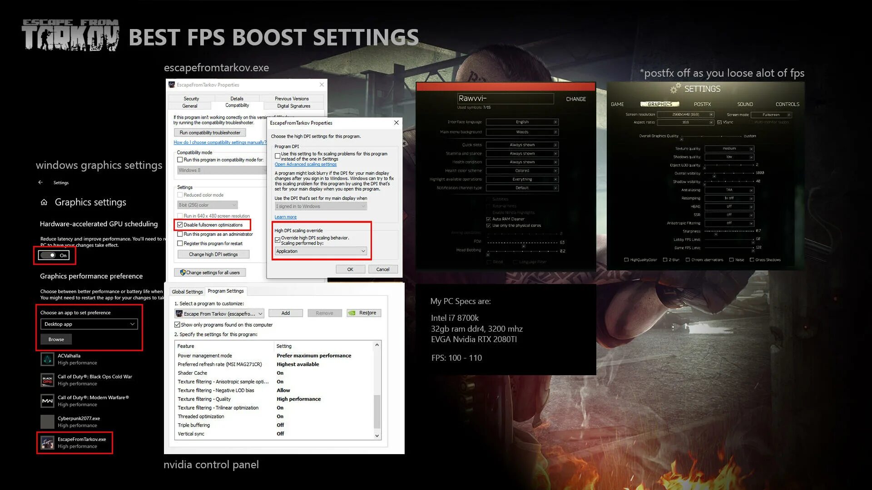Uncheck Override high DPI scaling behavior
Viewport: 872px width, 490px height.
277,240
